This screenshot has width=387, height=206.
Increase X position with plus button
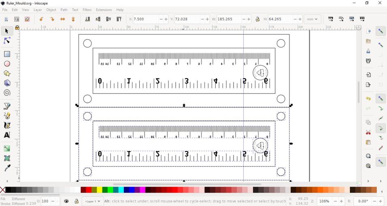click(x=166, y=19)
